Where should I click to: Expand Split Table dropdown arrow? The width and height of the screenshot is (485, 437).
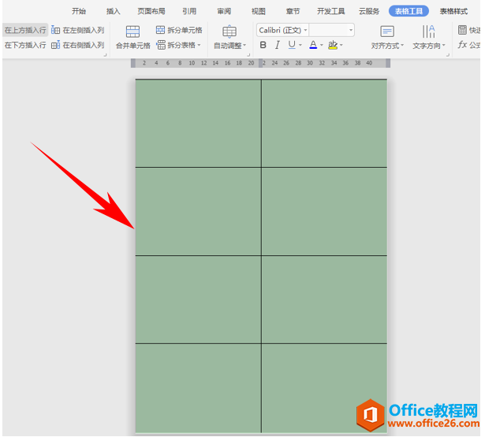(x=200, y=45)
